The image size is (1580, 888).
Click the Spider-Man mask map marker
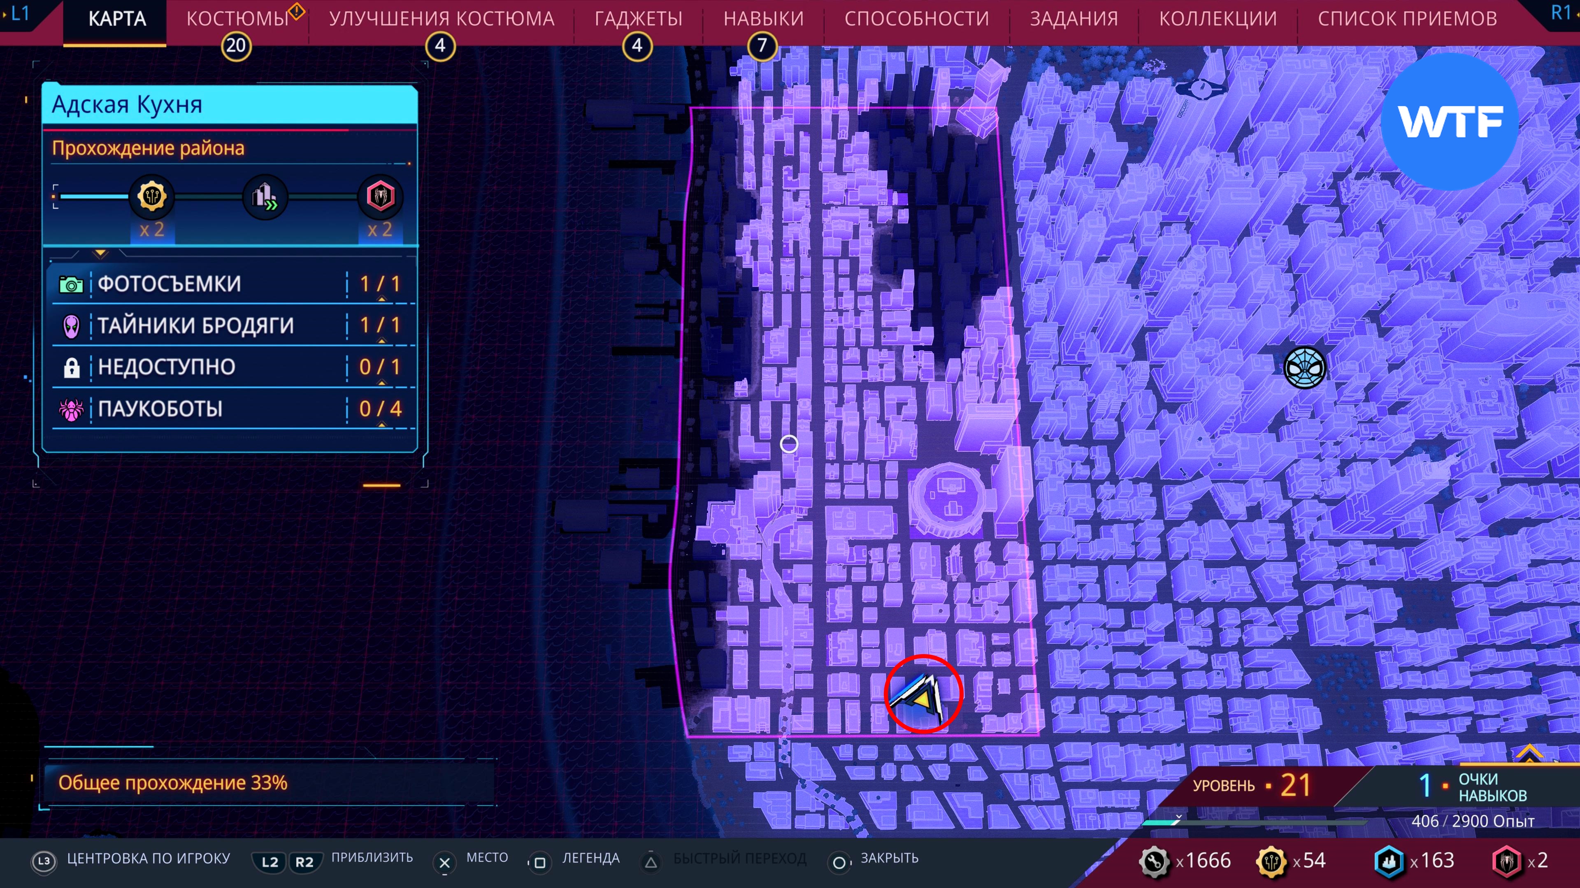point(1305,367)
